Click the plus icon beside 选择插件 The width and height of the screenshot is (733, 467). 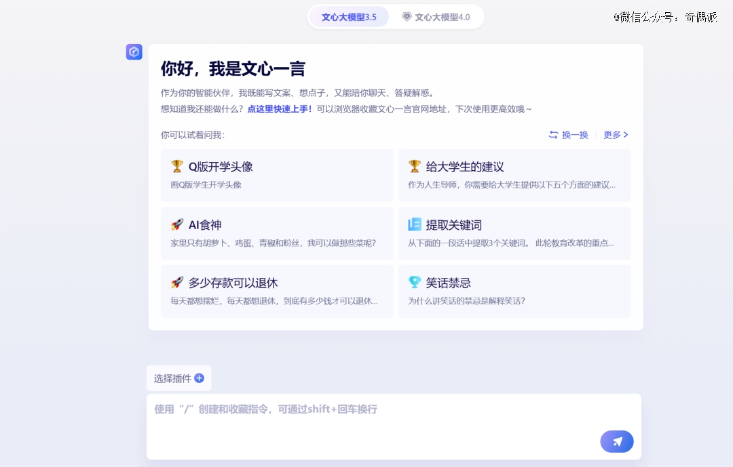point(199,378)
